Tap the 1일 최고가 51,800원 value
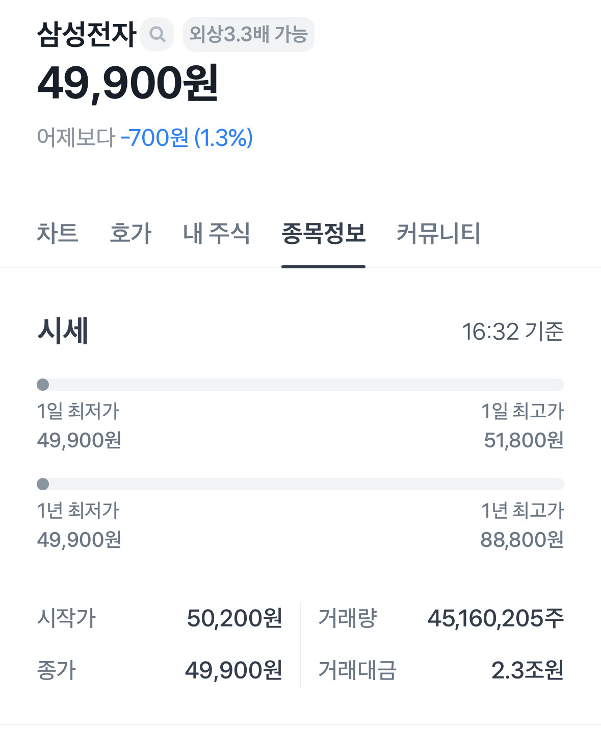 524,440
